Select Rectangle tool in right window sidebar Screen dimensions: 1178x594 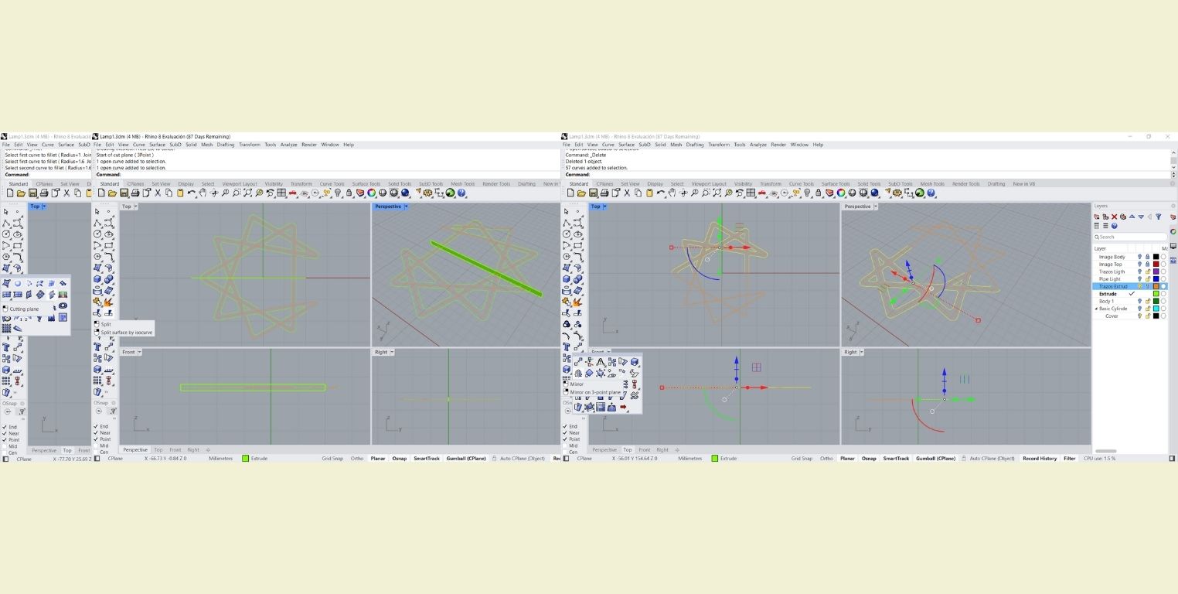click(577, 245)
